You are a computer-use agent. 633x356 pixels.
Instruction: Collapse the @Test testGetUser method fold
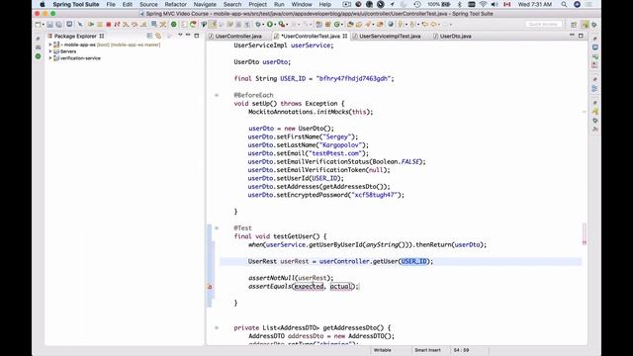coord(217,228)
